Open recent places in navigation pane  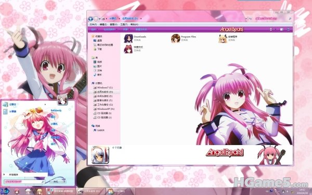click(x=103, y=45)
